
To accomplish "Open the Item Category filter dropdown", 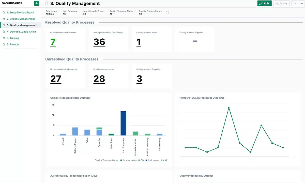I will [70, 12].
